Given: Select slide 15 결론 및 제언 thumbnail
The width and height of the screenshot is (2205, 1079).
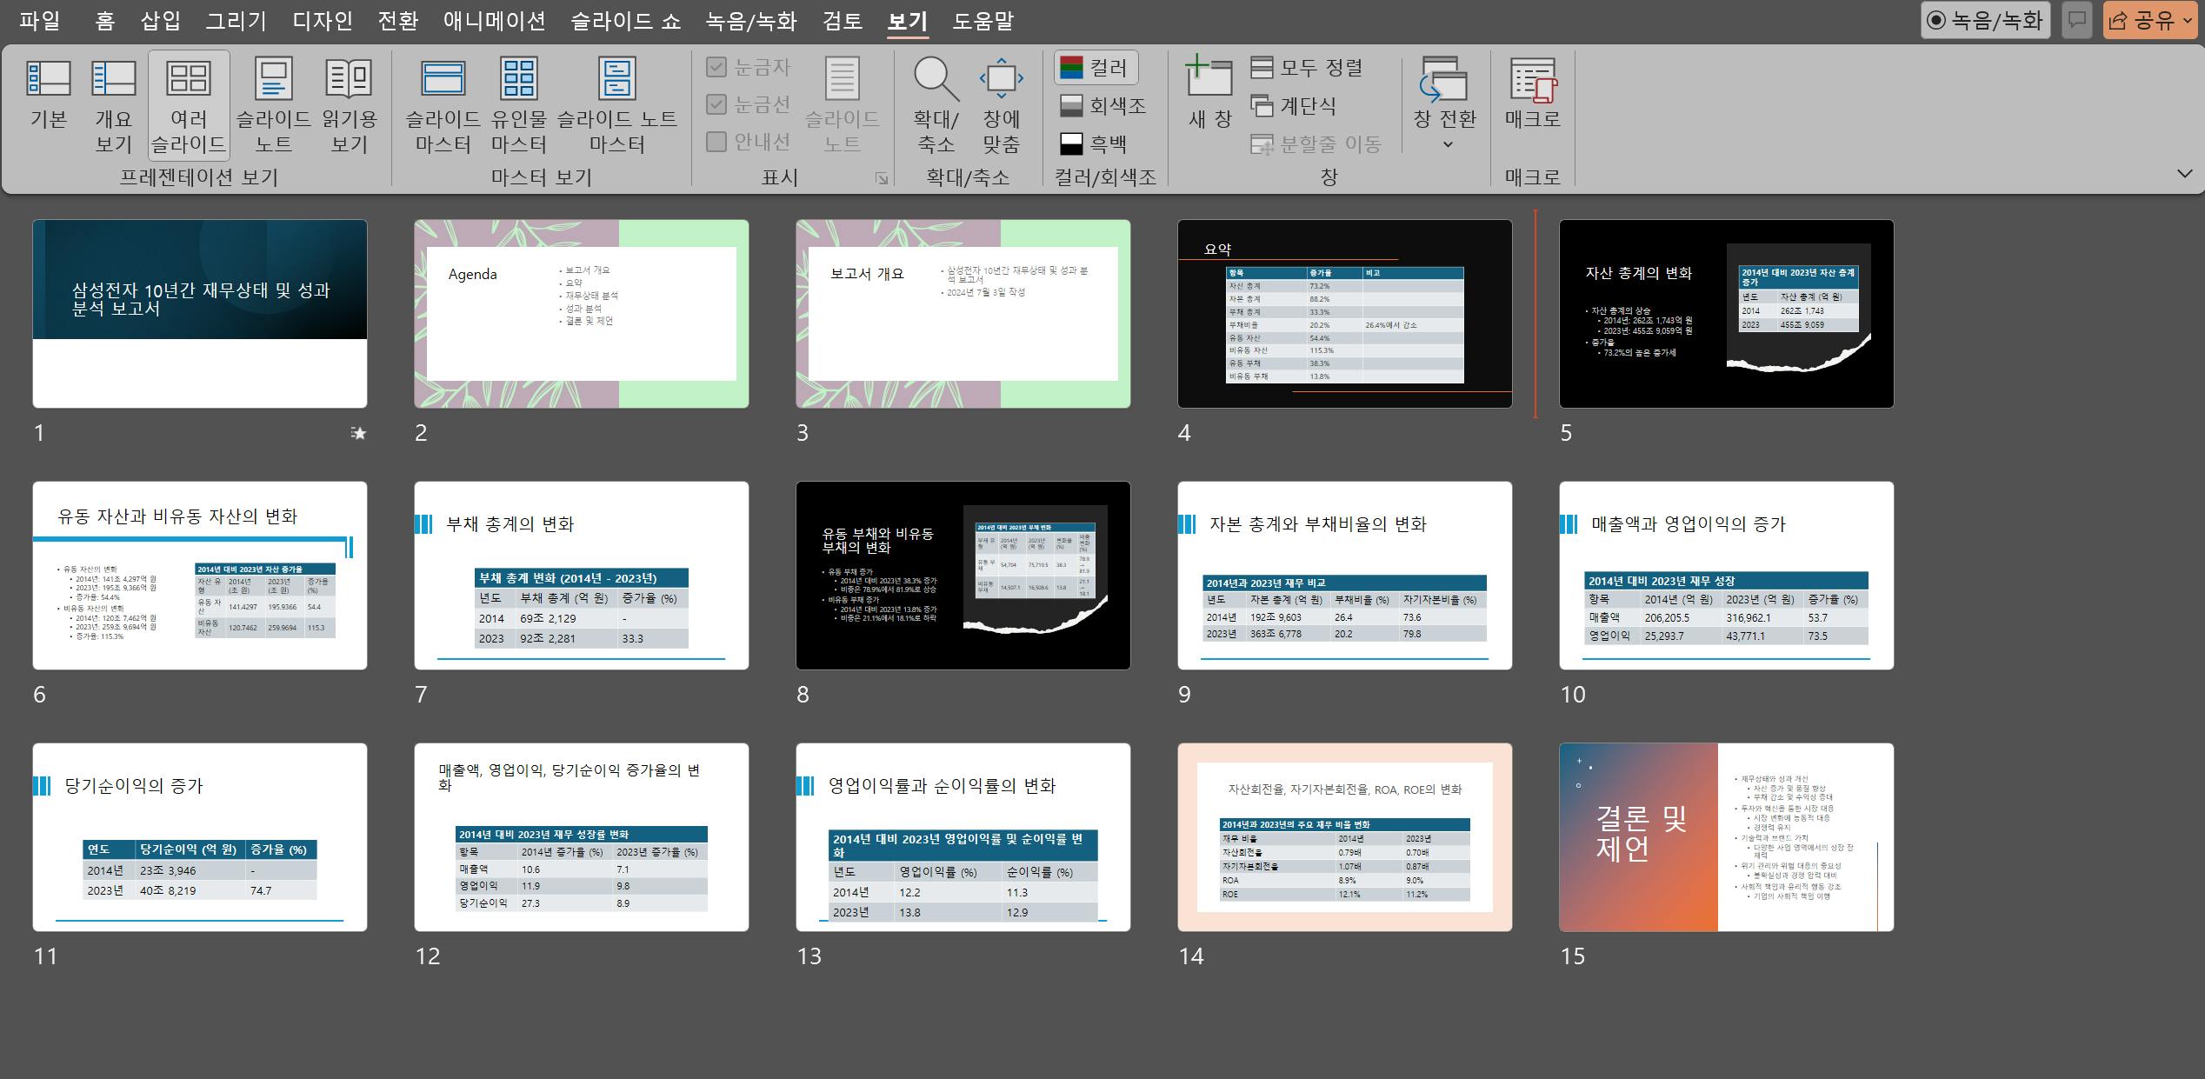Looking at the screenshot, I should coord(1726,836).
